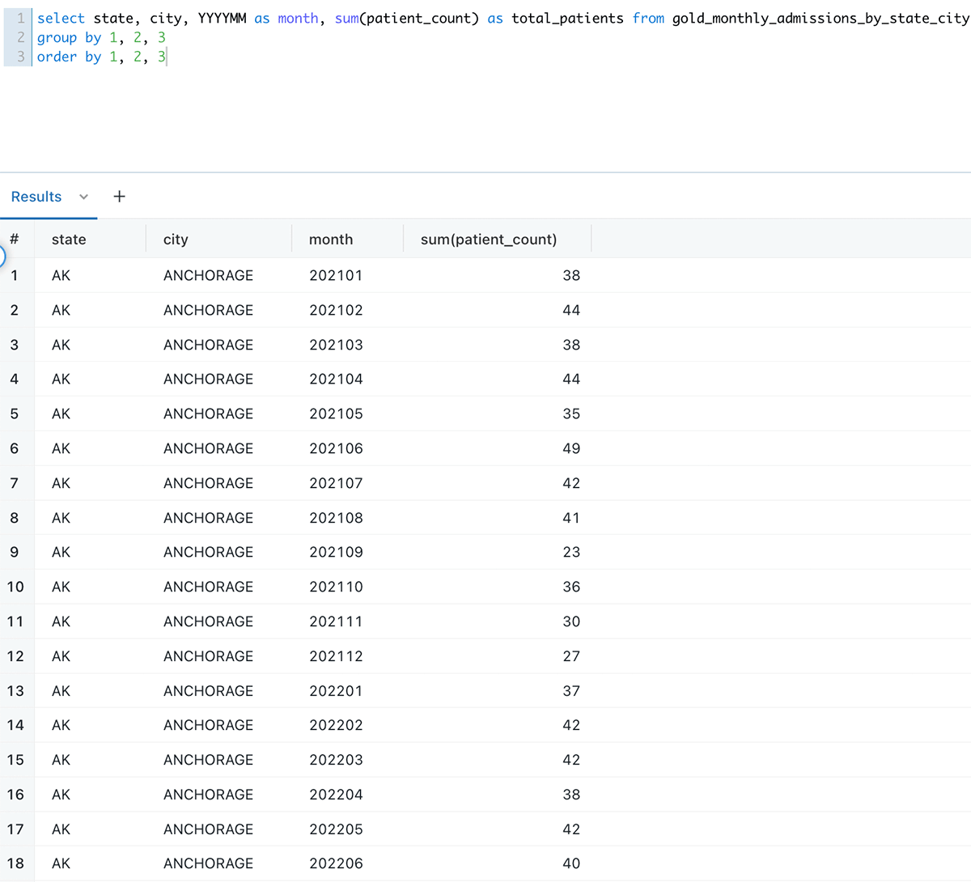
Task: Click the plus icon beside Results
Action: [119, 197]
